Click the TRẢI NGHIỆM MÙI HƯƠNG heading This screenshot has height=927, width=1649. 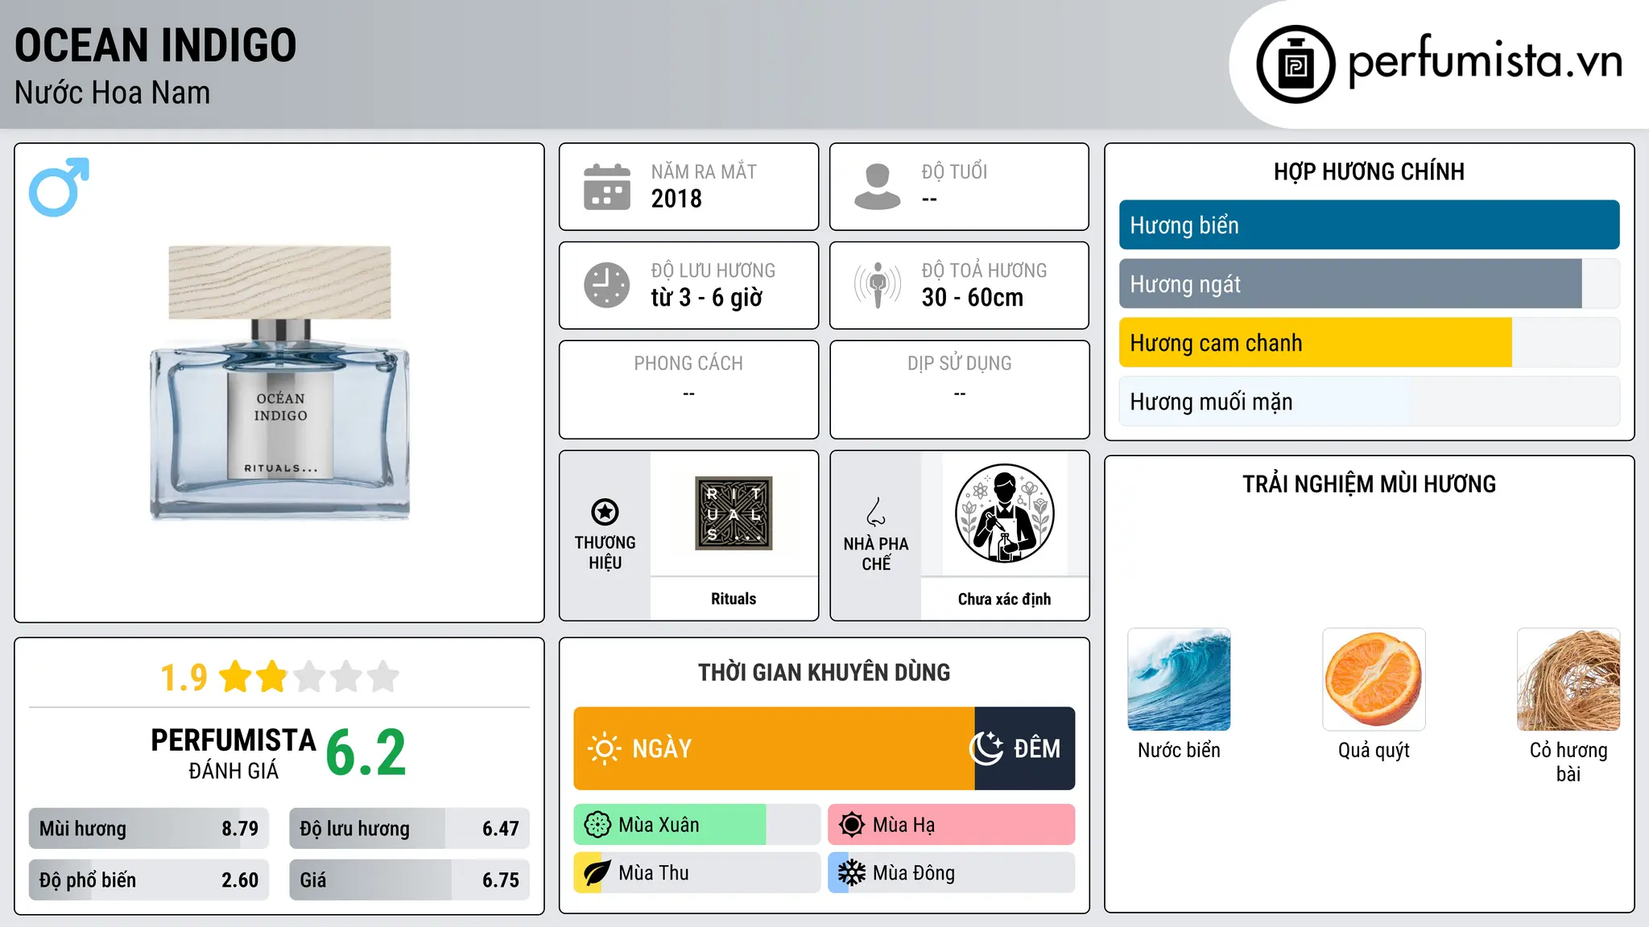[1369, 484]
